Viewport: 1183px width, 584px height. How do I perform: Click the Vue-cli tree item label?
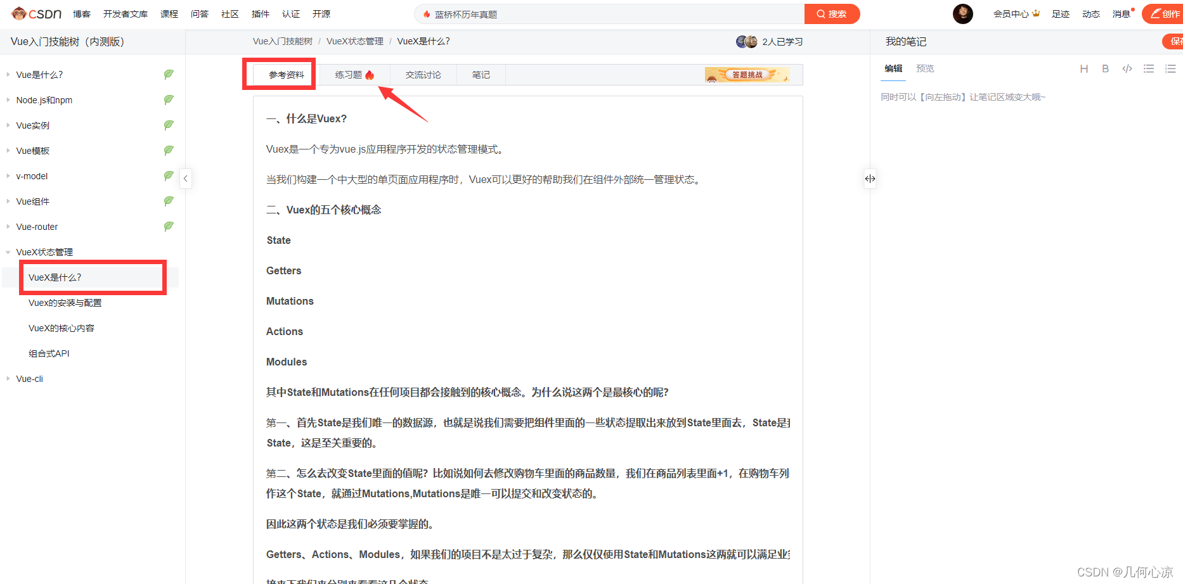click(x=30, y=379)
